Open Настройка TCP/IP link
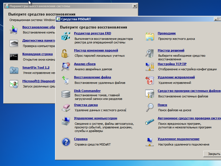Image resolution: width=221 pixels, height=166 pixels. [x=172, y=64]
